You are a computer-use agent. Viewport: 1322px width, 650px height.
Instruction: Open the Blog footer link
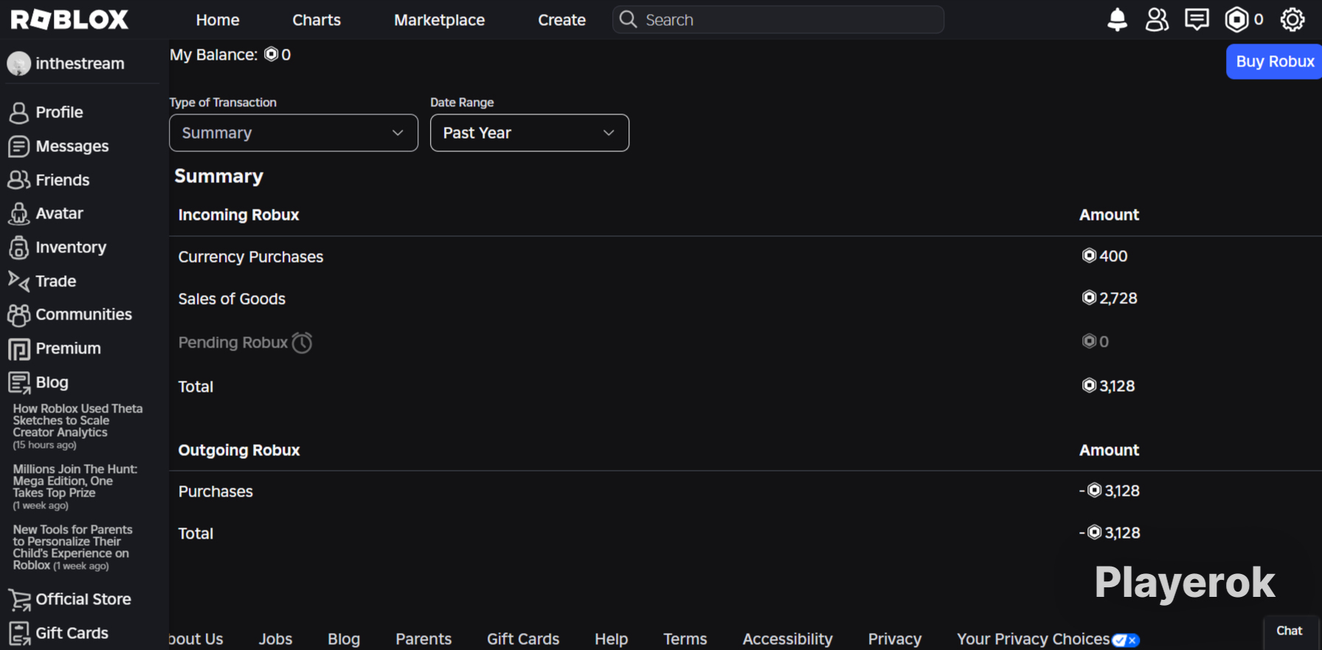344,640
